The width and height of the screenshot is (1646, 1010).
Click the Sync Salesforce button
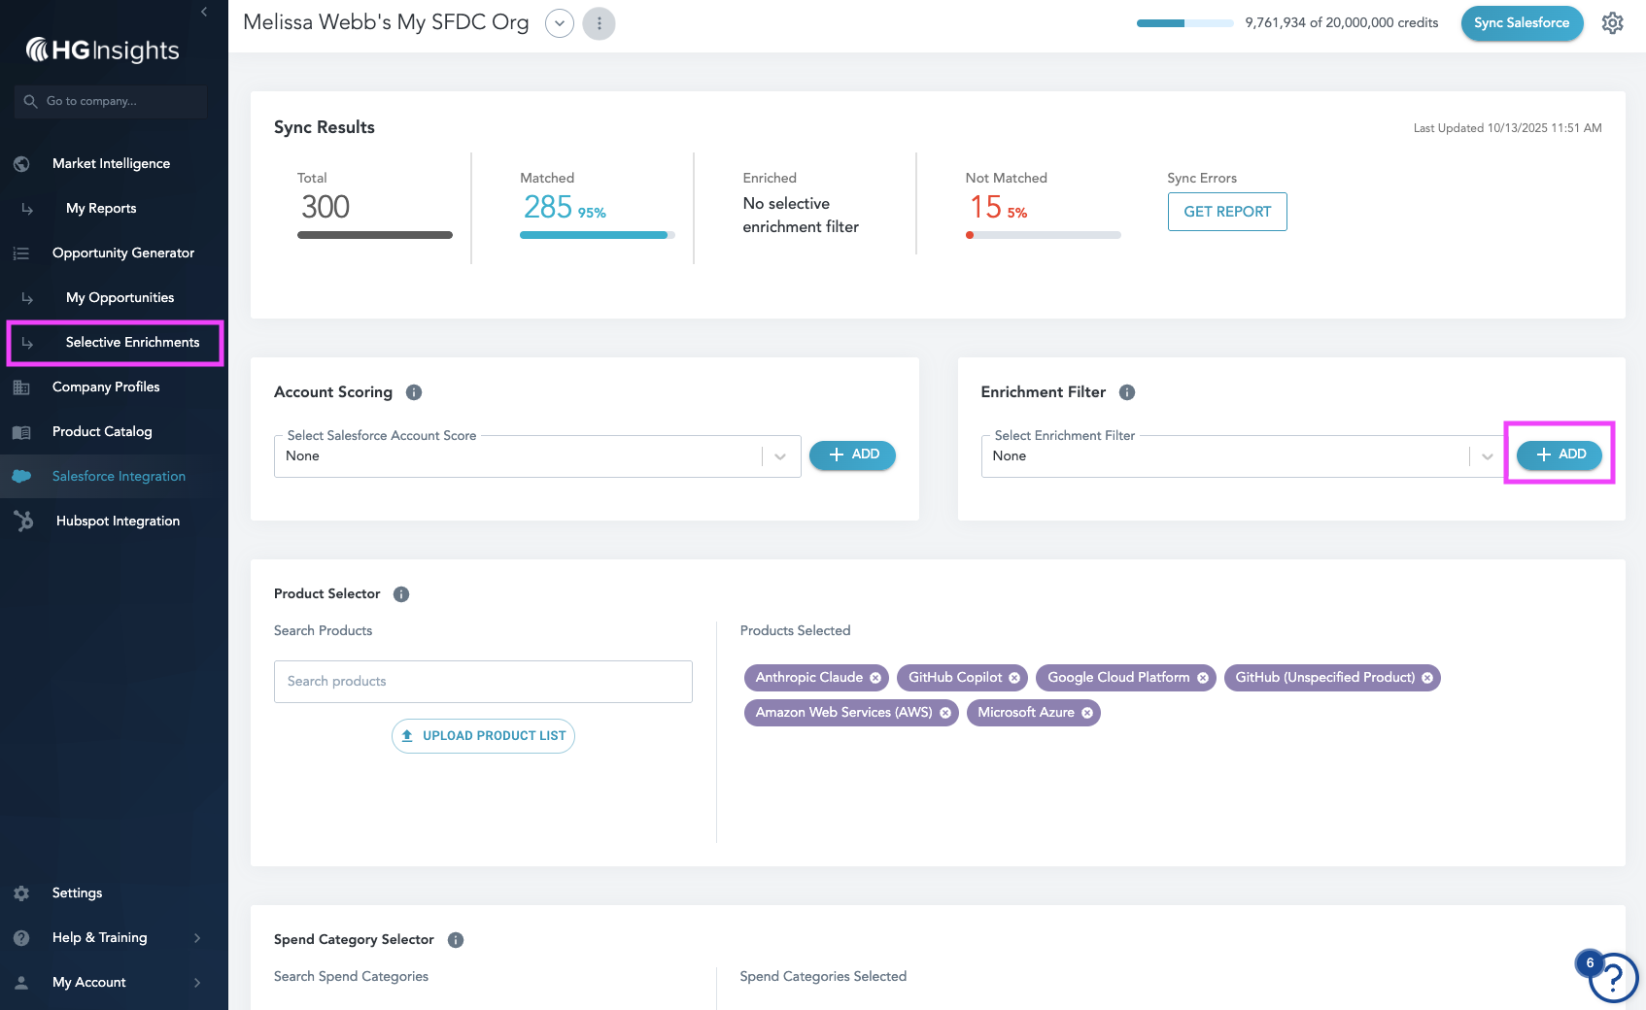tap(1522, 23)
